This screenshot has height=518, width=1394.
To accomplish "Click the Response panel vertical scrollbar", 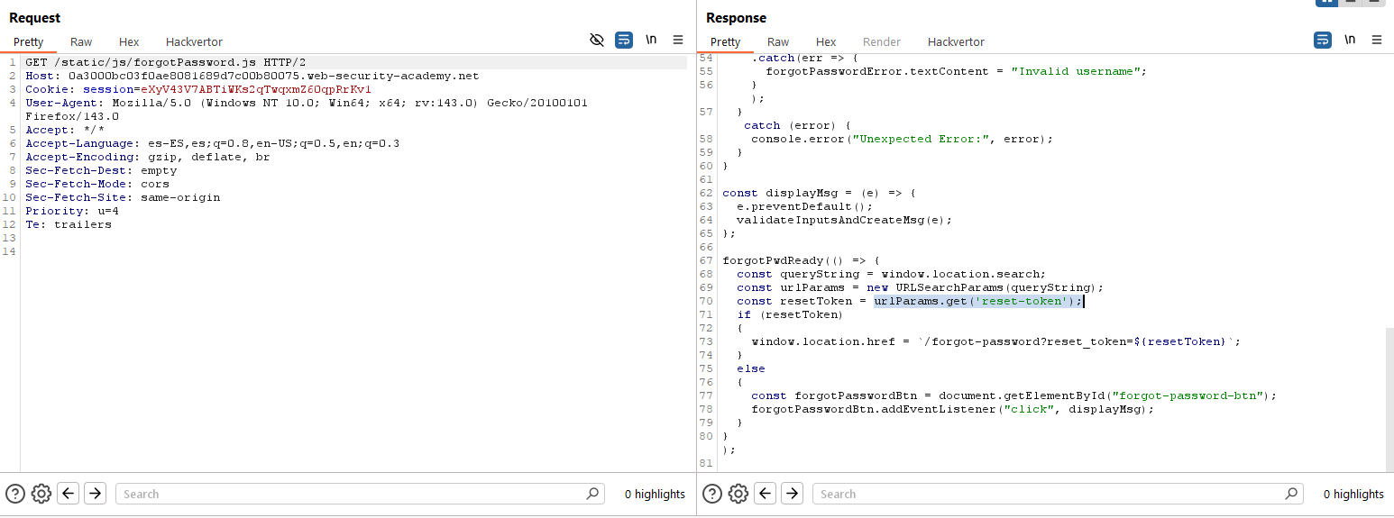I will click(x=1389, y=396).
